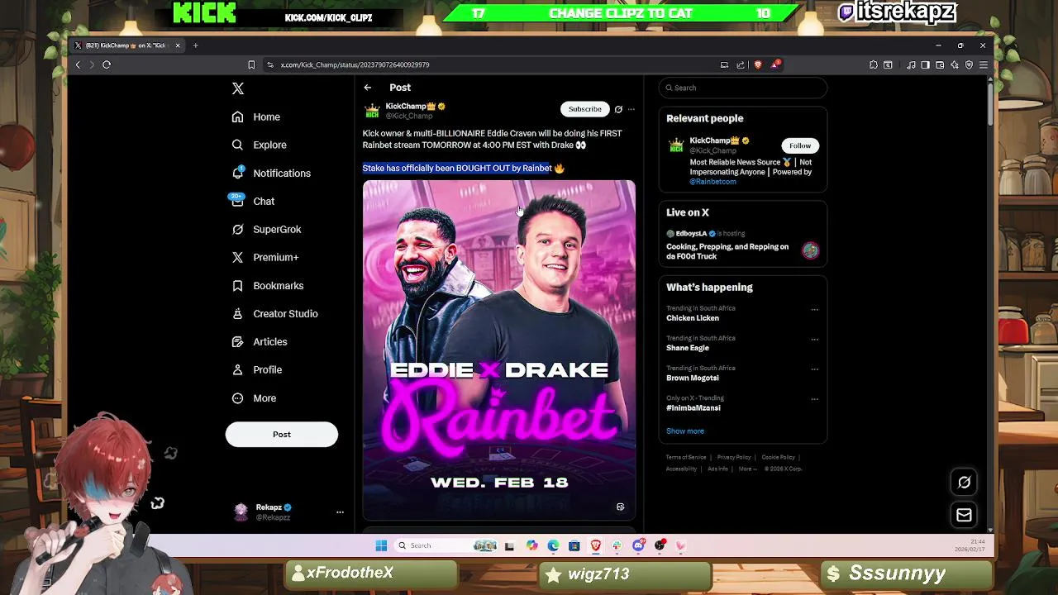Screen dimensions: 1058x595
Task: Open the browser hamburger menu
Action: point(984,64)
